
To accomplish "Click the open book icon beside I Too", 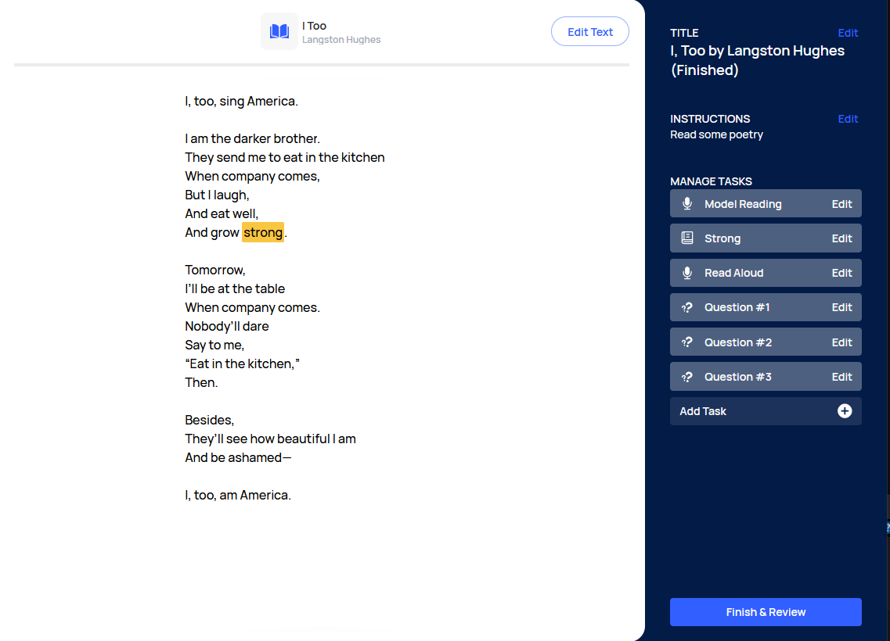I will point(279,31).
